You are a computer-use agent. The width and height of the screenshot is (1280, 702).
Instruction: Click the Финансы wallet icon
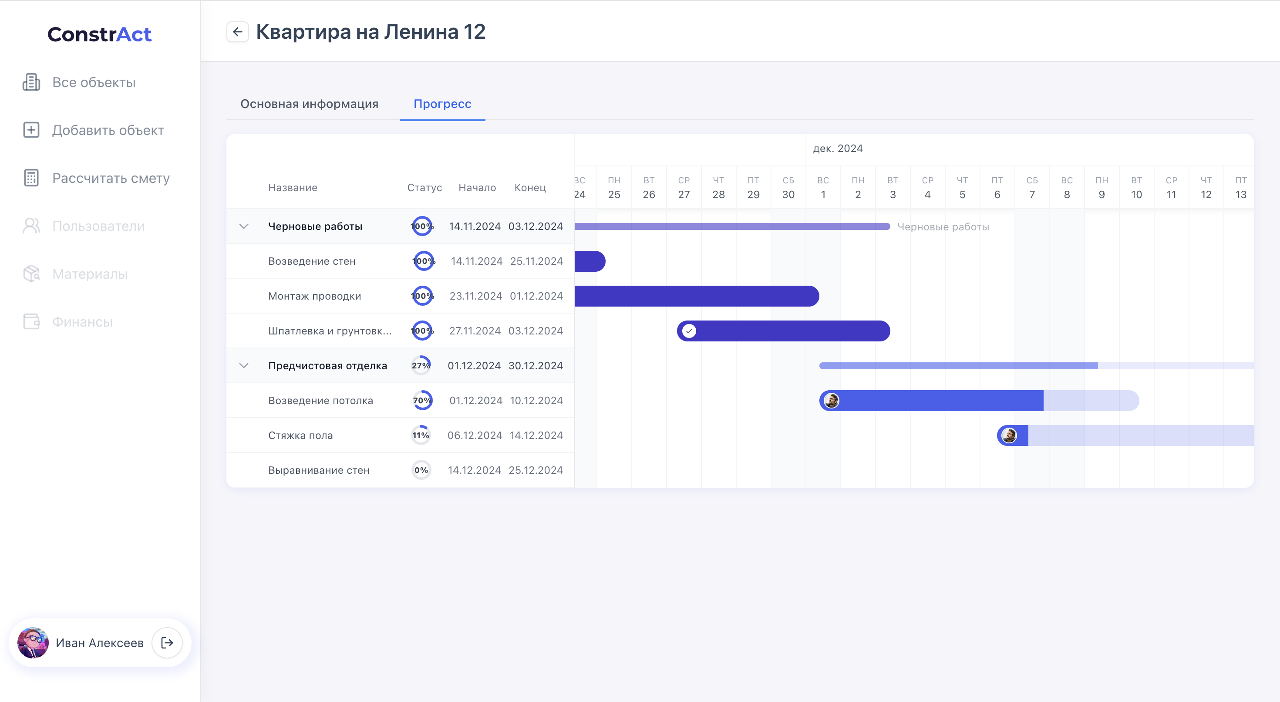coord(31,322)
